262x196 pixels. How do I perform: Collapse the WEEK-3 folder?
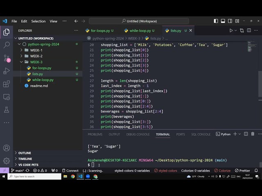21,62
